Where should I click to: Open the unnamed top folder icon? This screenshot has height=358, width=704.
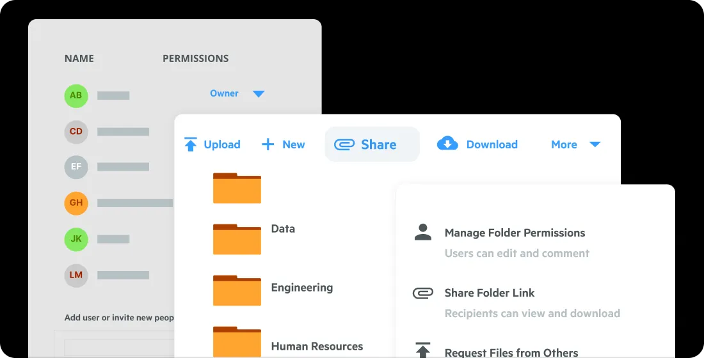tap(237, 188)
